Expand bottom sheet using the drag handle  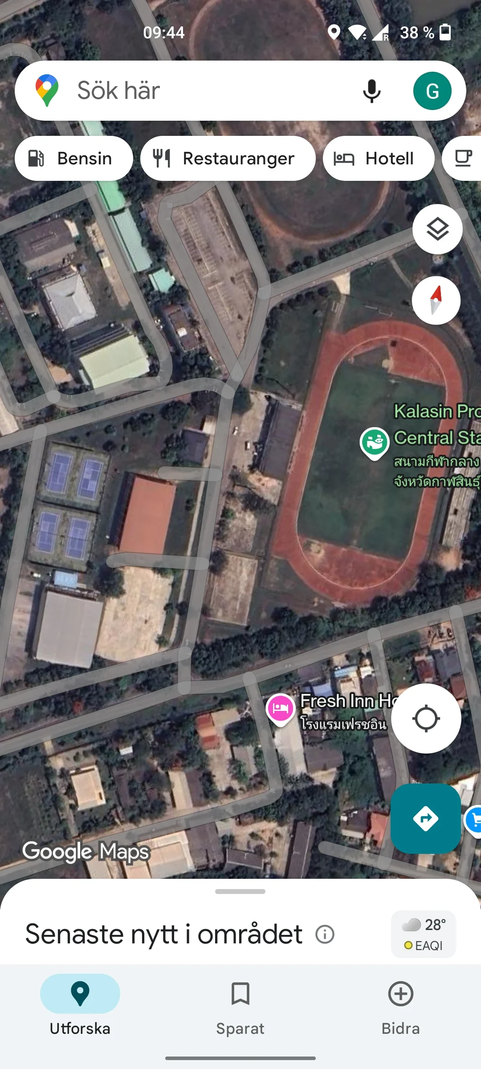(x=240, y=891)
